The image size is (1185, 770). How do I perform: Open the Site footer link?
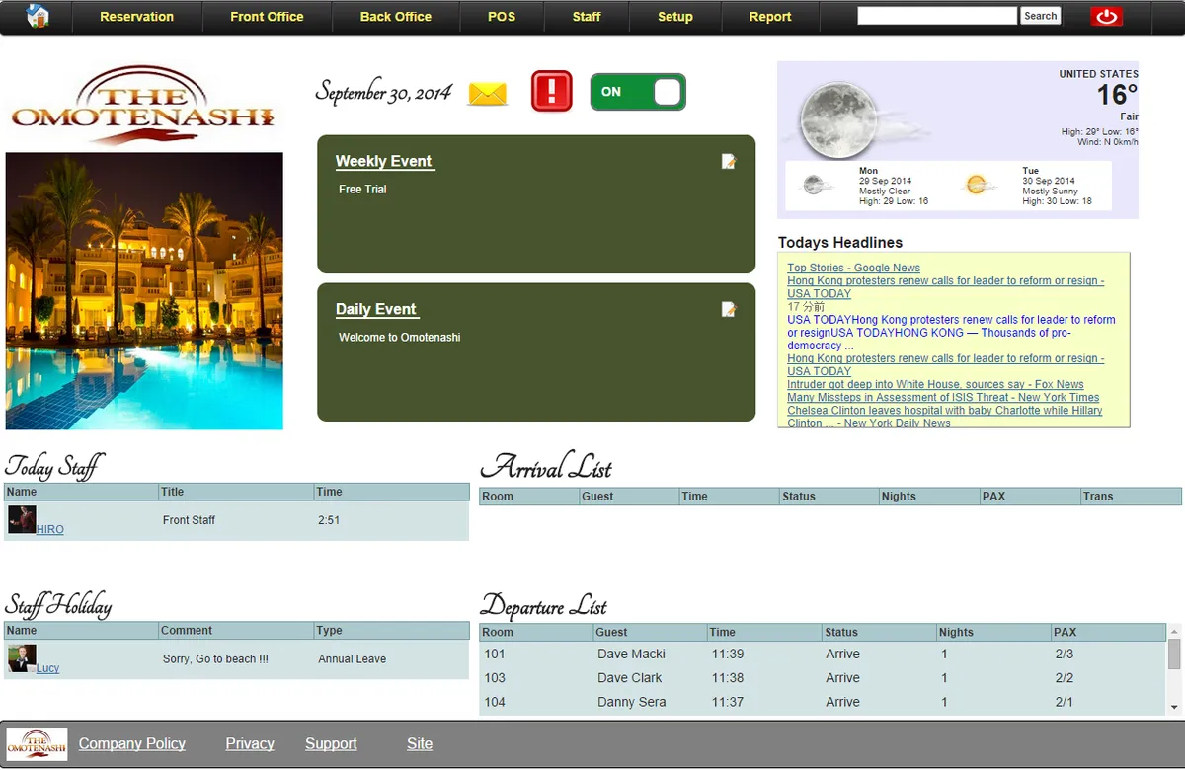click(420, 744)
